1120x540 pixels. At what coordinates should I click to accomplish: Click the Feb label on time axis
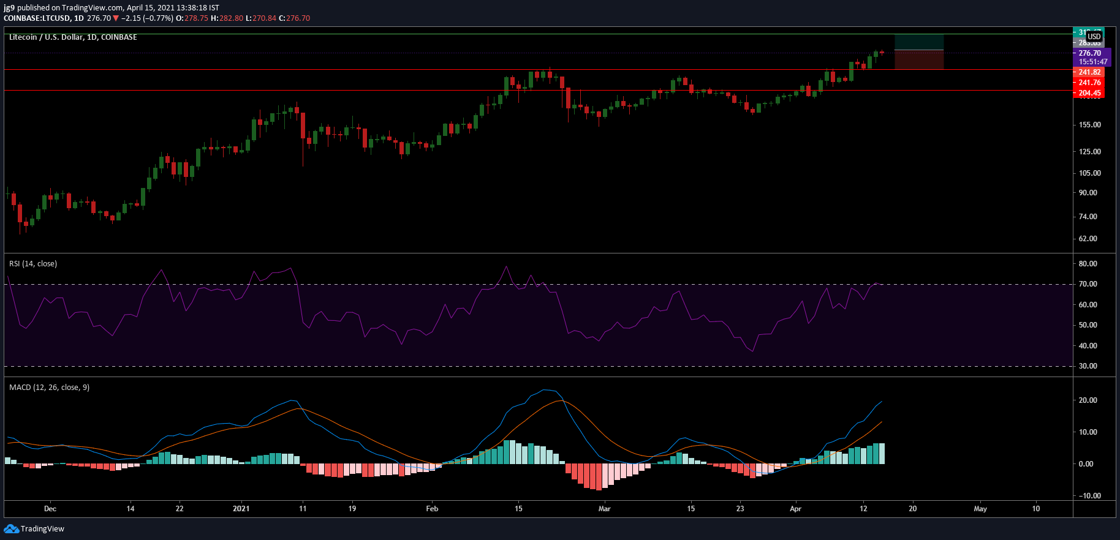432,509
